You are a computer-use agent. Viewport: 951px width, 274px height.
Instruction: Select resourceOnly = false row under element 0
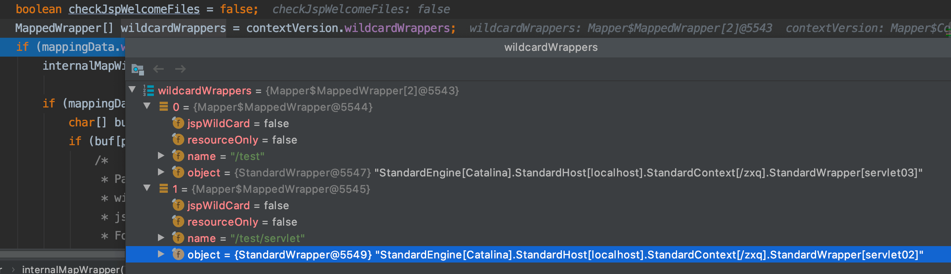coord(538,139)
